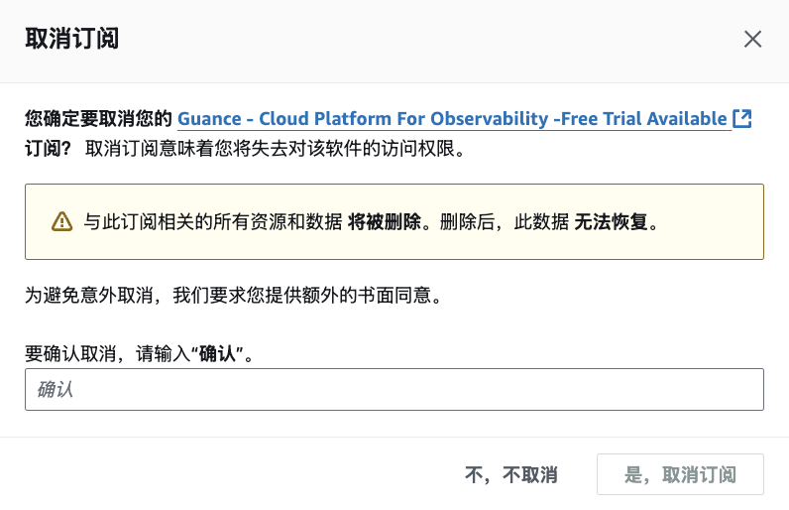
Task: Open the external link icon after Available
Action: [x=742, y=119]
